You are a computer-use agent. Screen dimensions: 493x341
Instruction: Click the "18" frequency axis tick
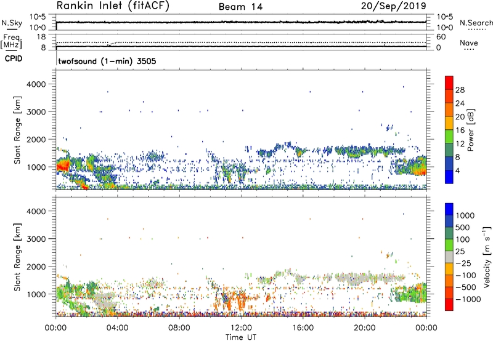click(x=41, y=37)
